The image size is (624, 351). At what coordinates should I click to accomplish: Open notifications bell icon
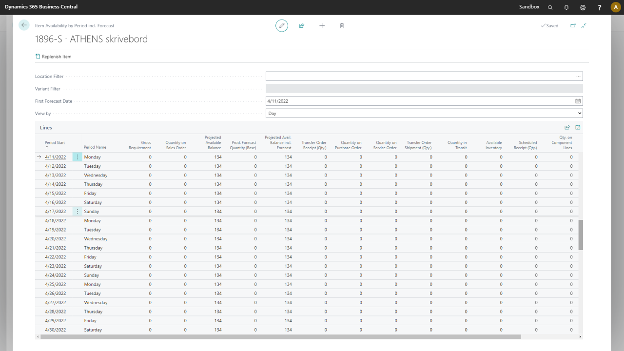pyautogui.click(x=566, y=7)
